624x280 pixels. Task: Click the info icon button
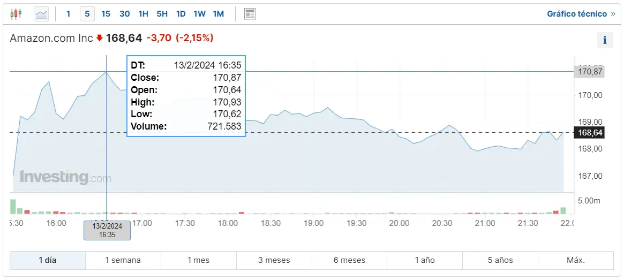point(605,40)
